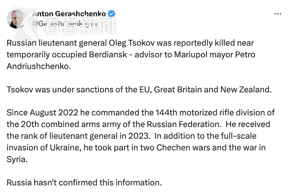This screenshot has width=289, height=194.
Task: Click 'Great Britain' in the sanctions sentence
Action: click(178, 90)
